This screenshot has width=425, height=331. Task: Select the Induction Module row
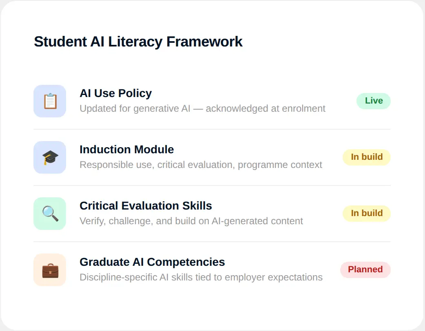pyautogui.click(x=126, y=150)
